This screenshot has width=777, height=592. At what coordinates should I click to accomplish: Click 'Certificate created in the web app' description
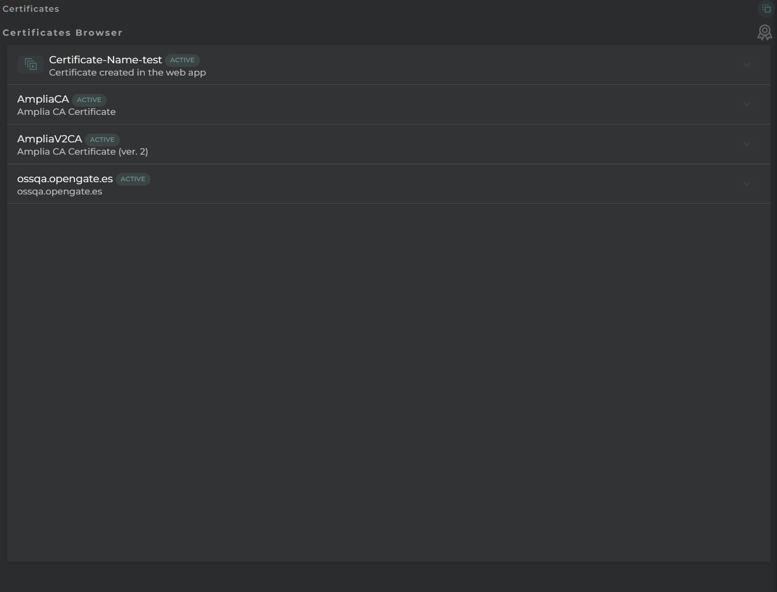[x=128, y=72]
